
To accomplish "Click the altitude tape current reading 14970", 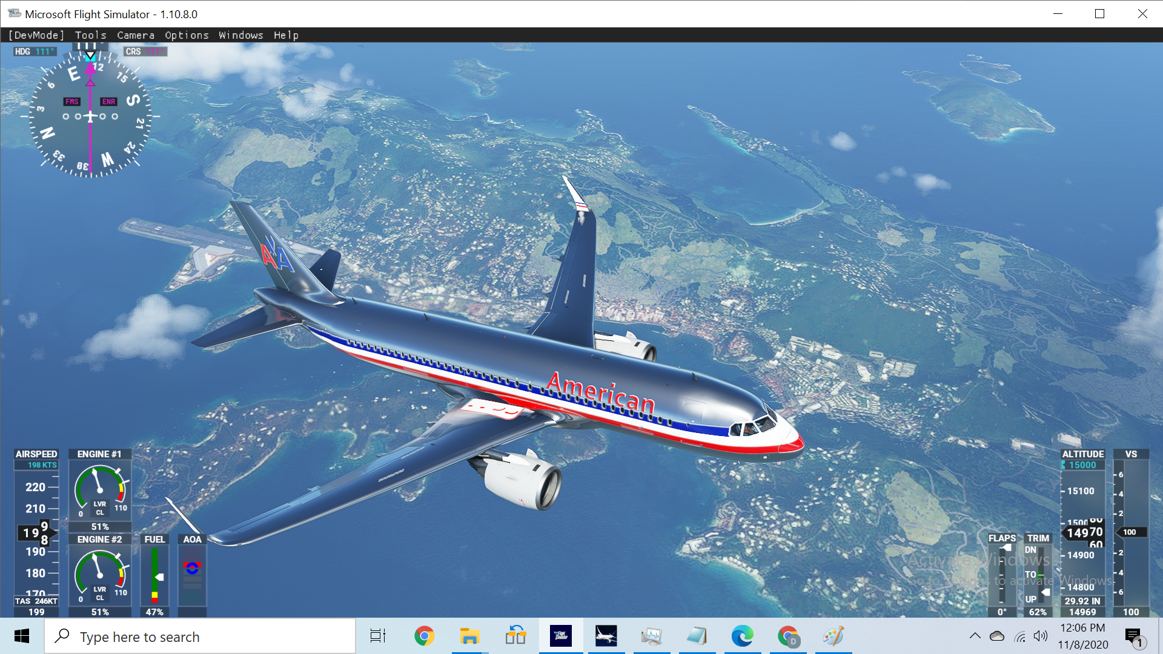I will pos(1084,533).
